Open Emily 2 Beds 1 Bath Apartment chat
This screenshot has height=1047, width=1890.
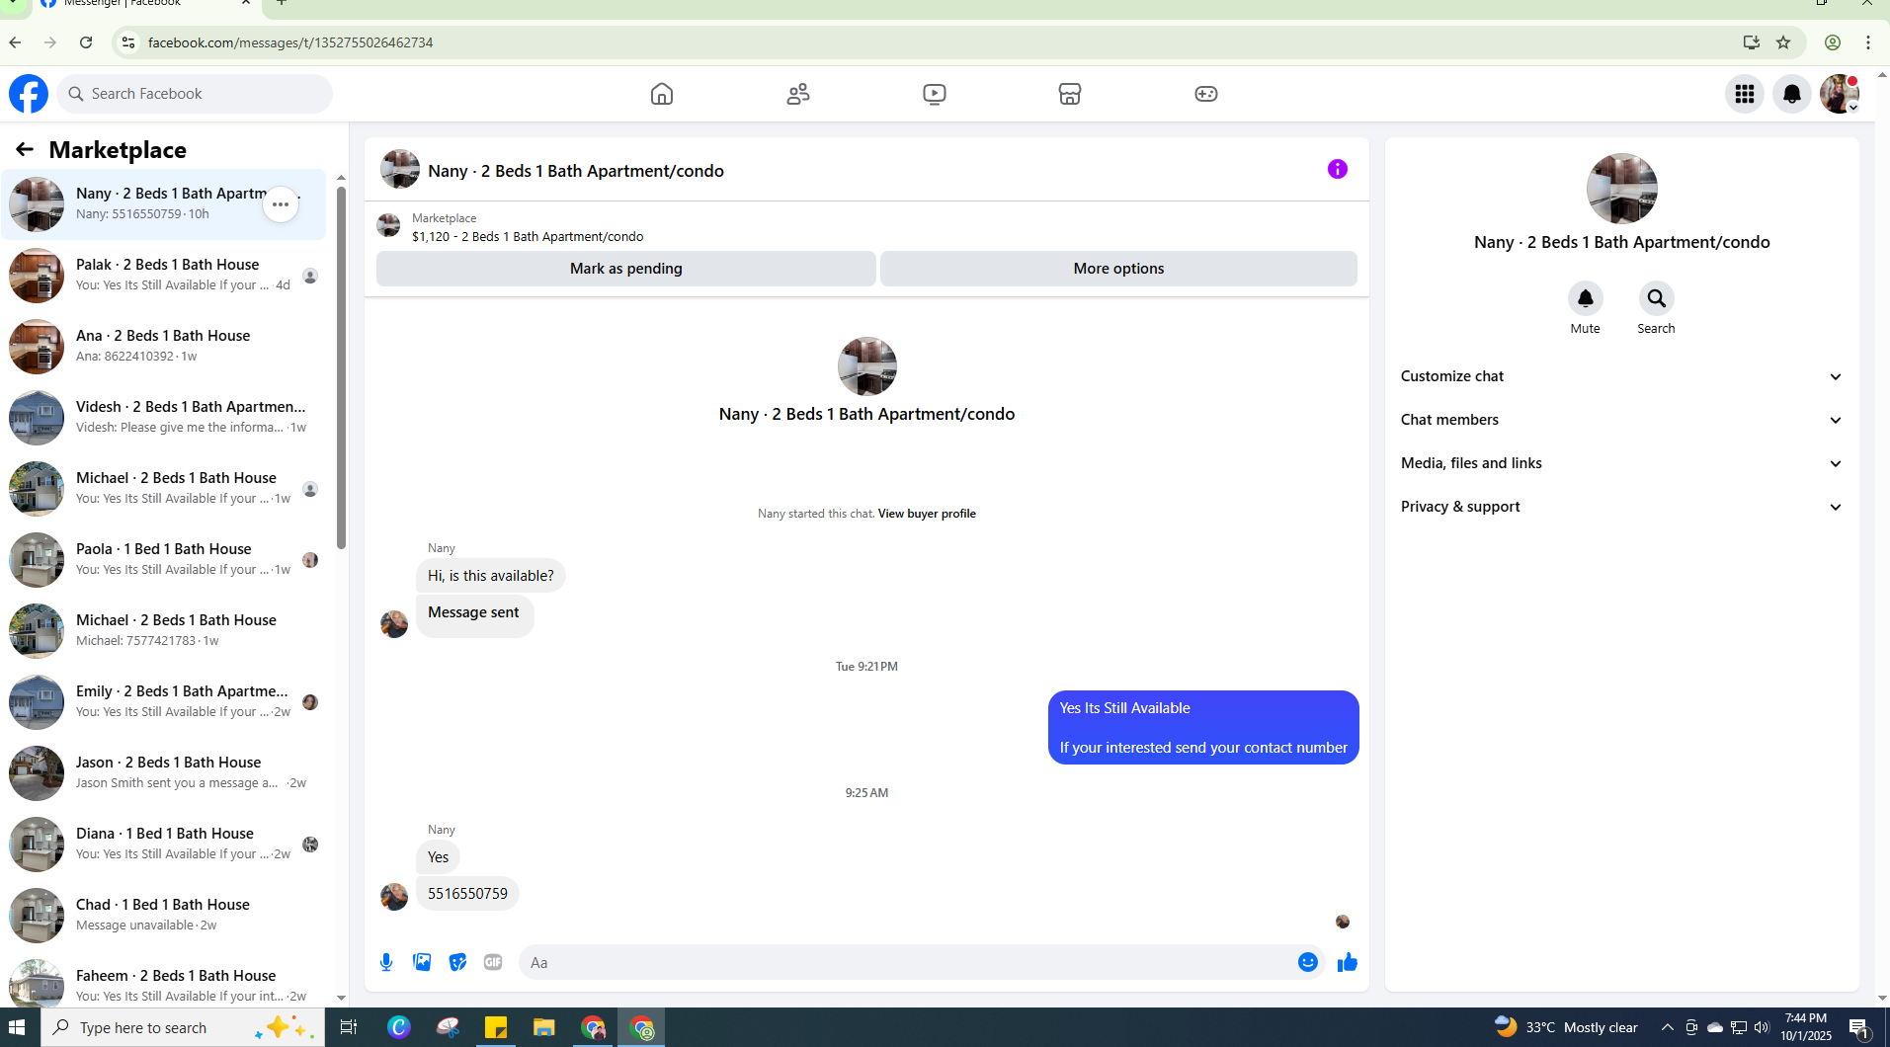pos(163,702)
